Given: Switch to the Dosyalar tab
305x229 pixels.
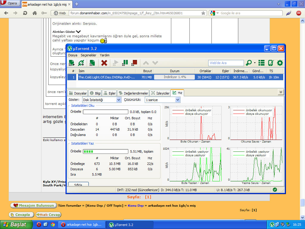Looking at the screenshot, I should point(78,93).
